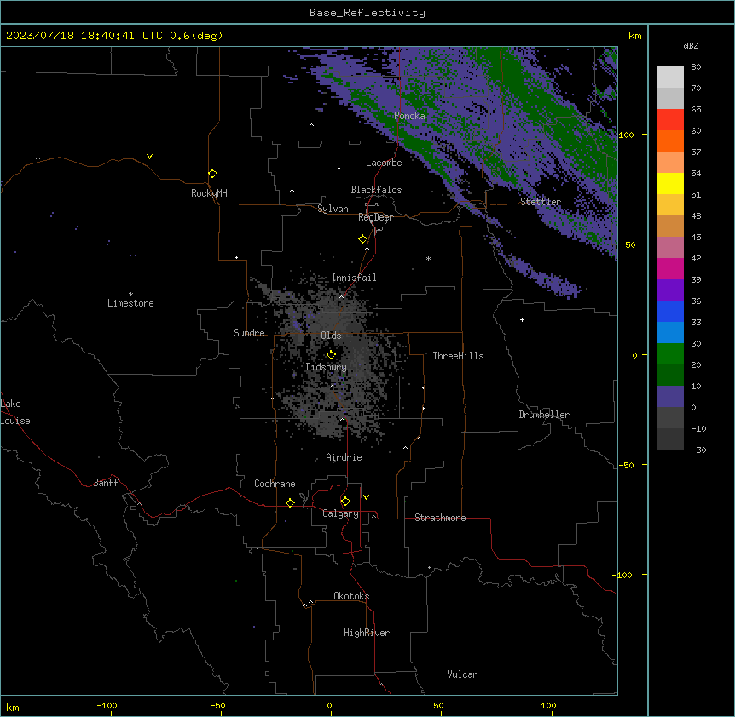Pick the yellow 51-54 dBZ legend swatch
The image size is (735, 717).
[x=670, y=183]
